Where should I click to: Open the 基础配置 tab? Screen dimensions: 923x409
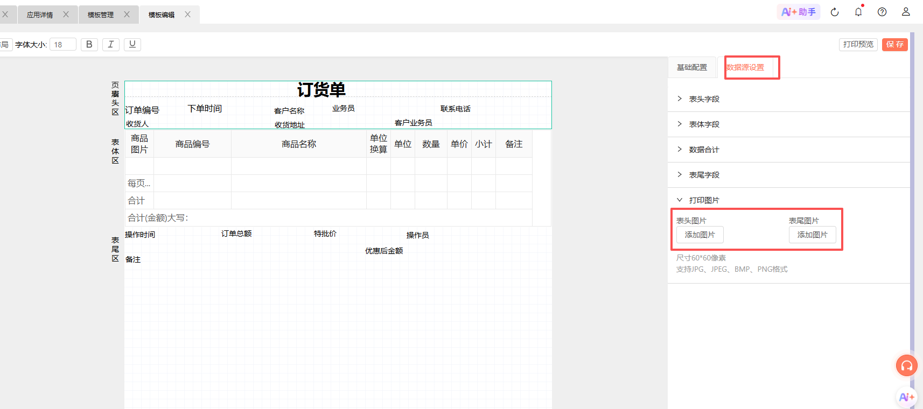692,67
